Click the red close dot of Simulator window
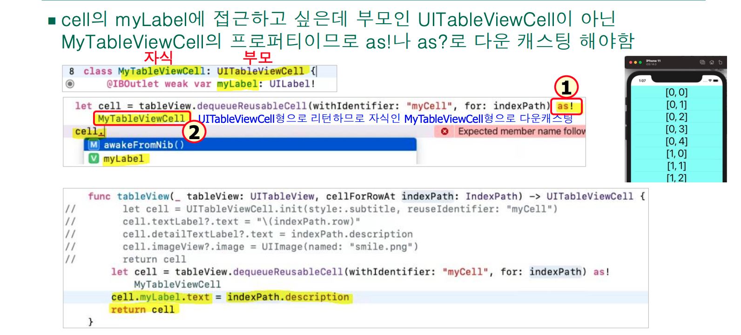Viewport: 741px width, 335px height. [631, 62]
